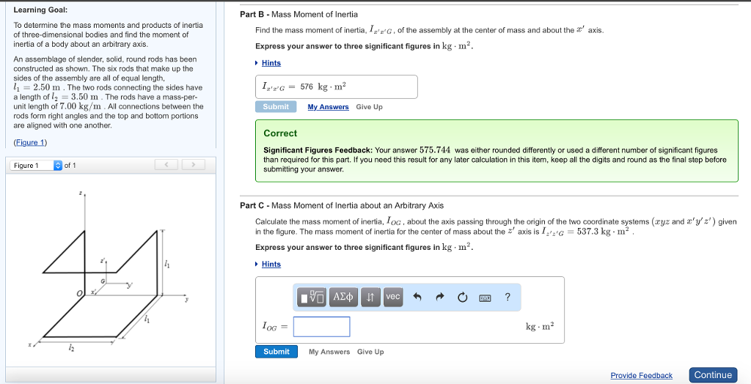Click the 'Learning Goal:' heading

tap(40, 10)
